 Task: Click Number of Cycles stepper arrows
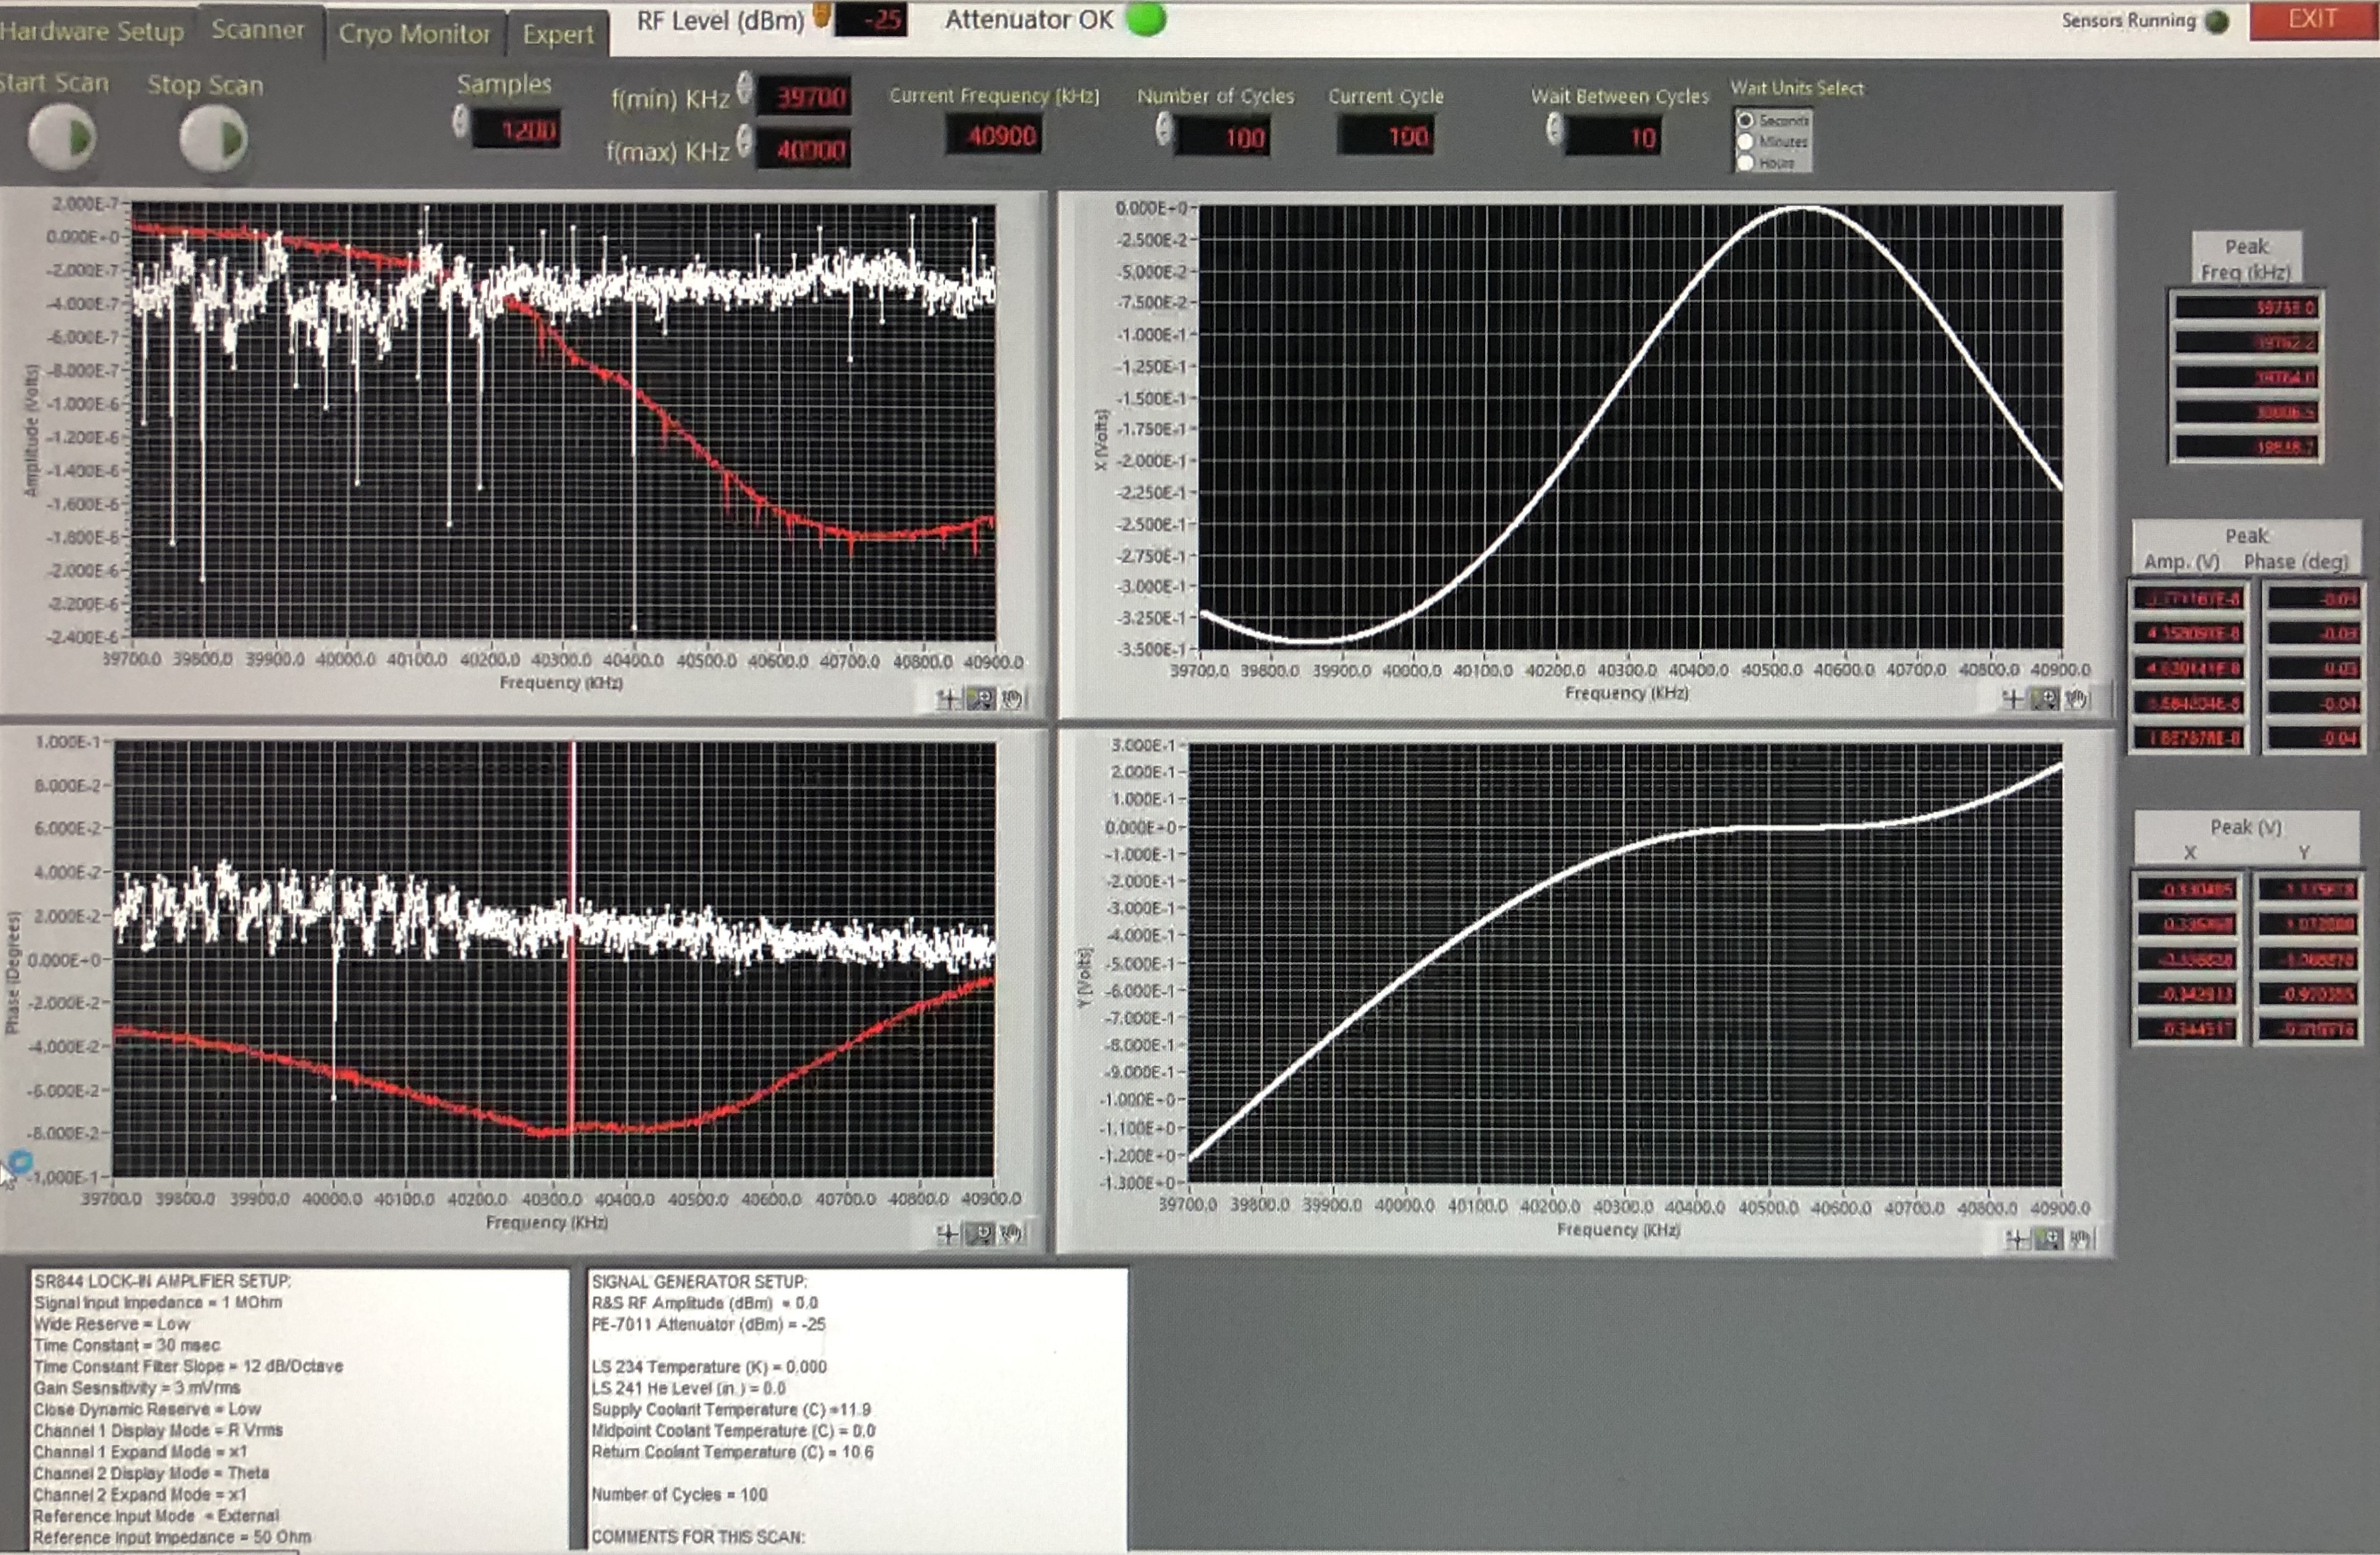[x=1163, y=129]
